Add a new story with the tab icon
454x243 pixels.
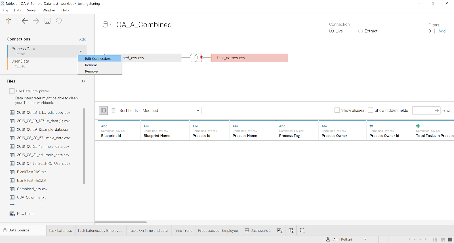click(x=302, y=231)
